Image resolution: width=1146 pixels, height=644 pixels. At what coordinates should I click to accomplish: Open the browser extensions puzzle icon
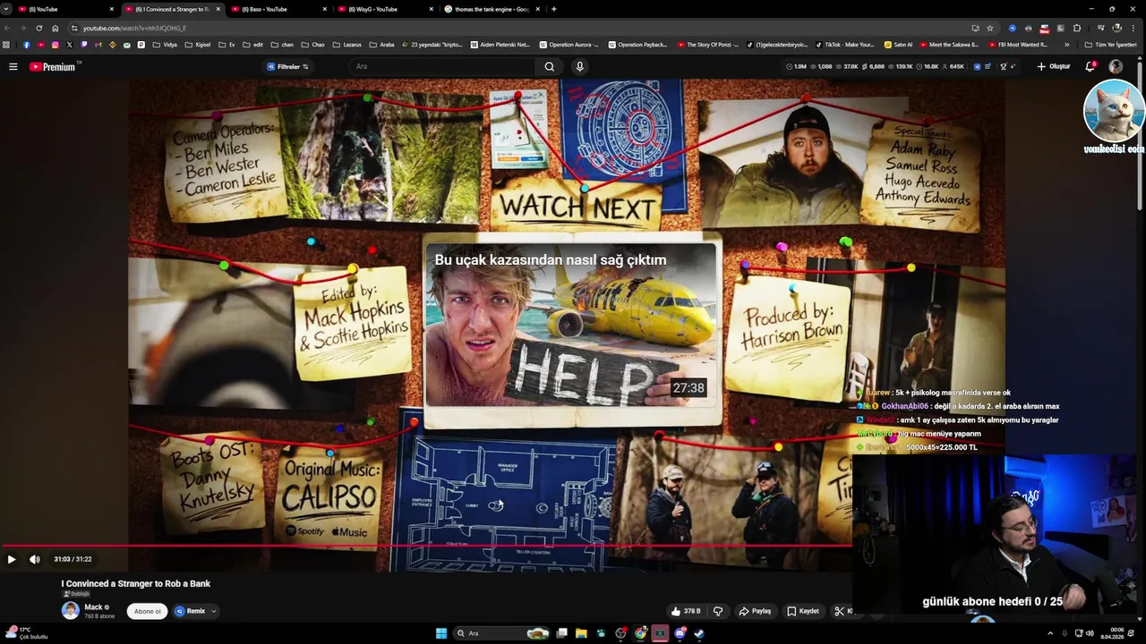(x=1077, y=28)
